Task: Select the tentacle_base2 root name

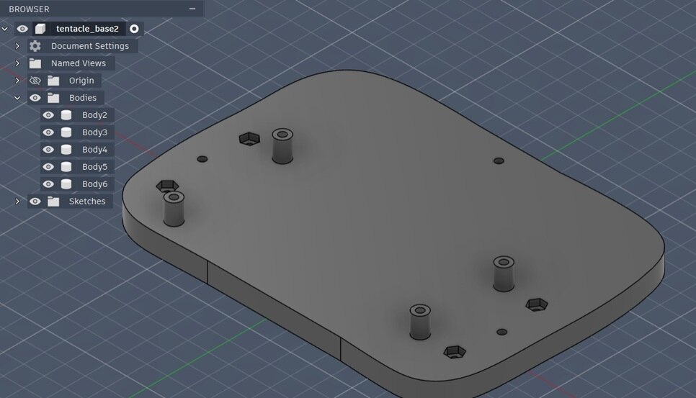Action: (x=87, y=29)
